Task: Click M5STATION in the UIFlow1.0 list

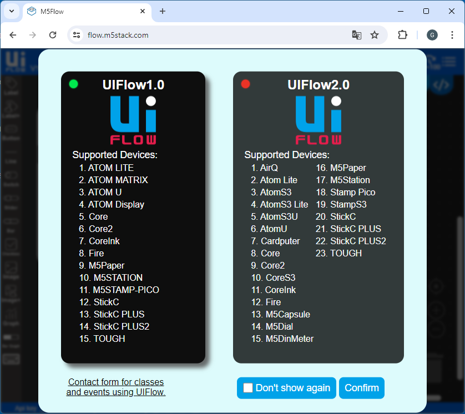Action: (x=118, y=277)
